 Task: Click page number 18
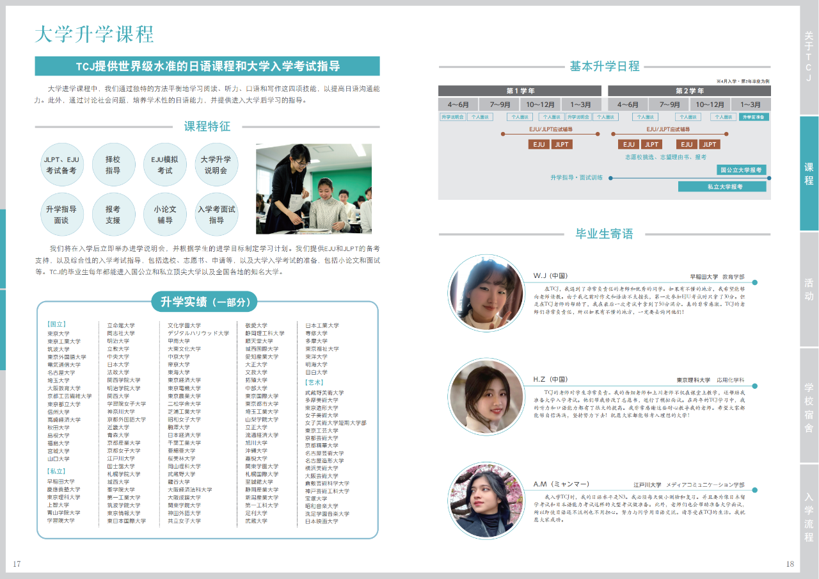[790, 564]
